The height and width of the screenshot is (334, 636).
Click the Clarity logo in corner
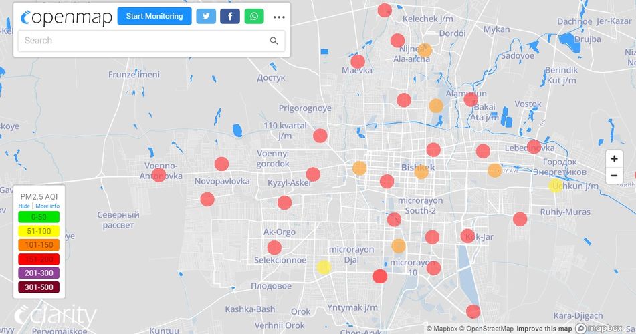56,317
